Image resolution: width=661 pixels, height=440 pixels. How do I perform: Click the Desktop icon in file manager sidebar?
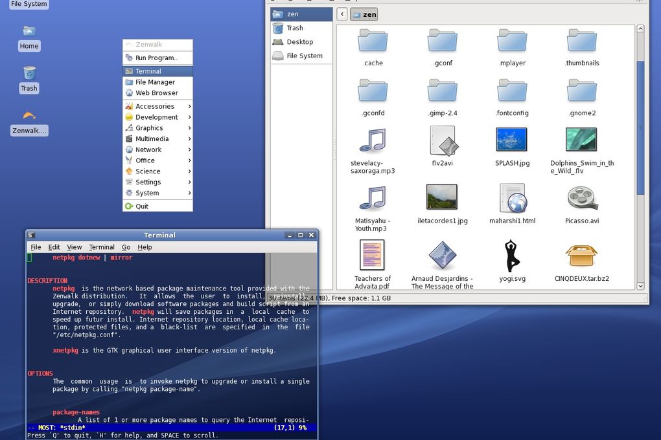tap(277, 41)
